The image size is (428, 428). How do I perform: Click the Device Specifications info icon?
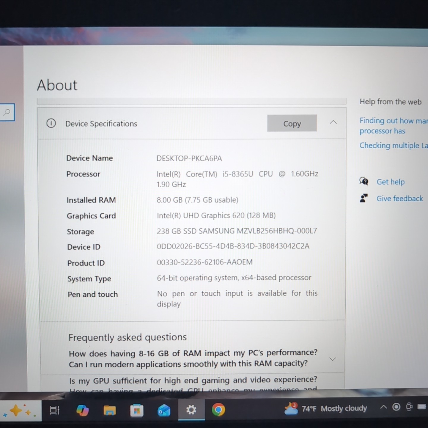(x=51, y=123)
